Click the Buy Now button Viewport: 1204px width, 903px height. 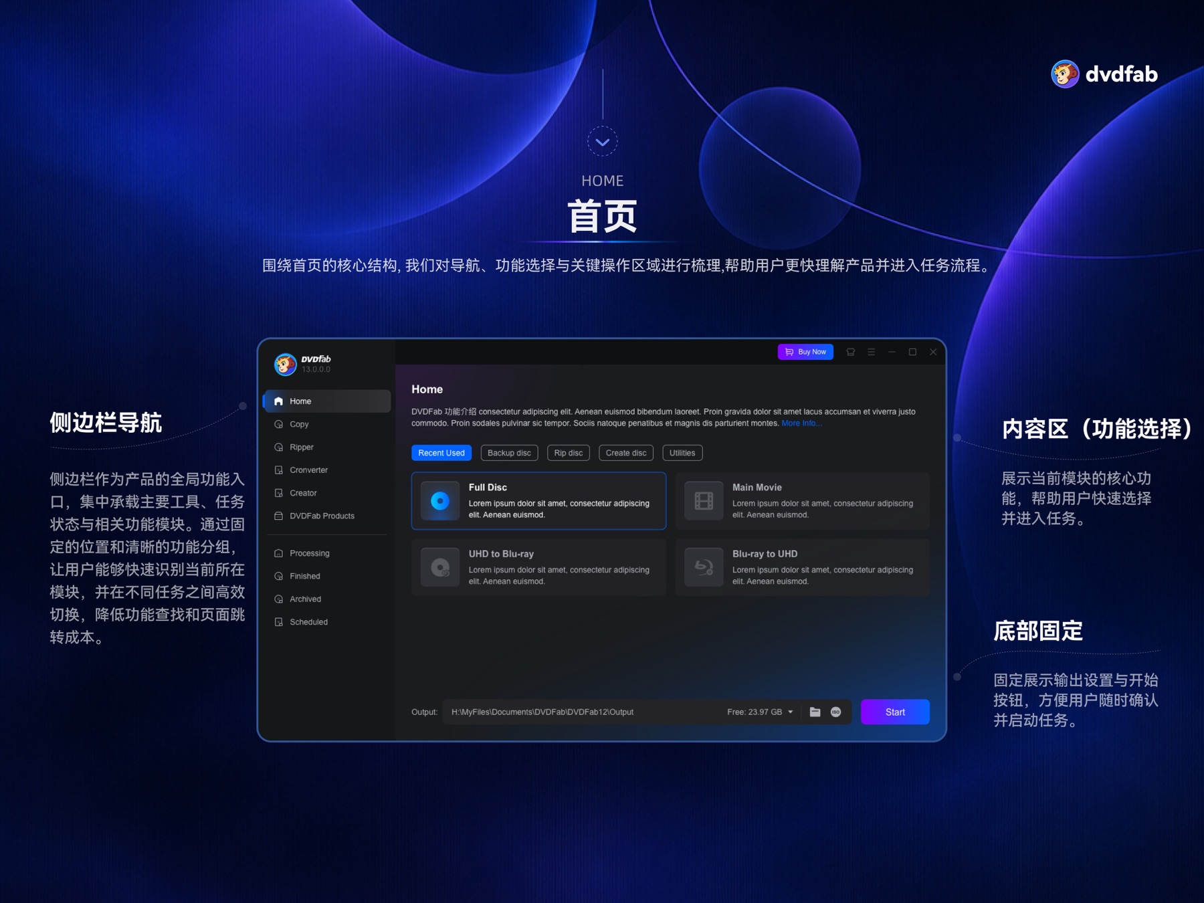coord(805,352)
